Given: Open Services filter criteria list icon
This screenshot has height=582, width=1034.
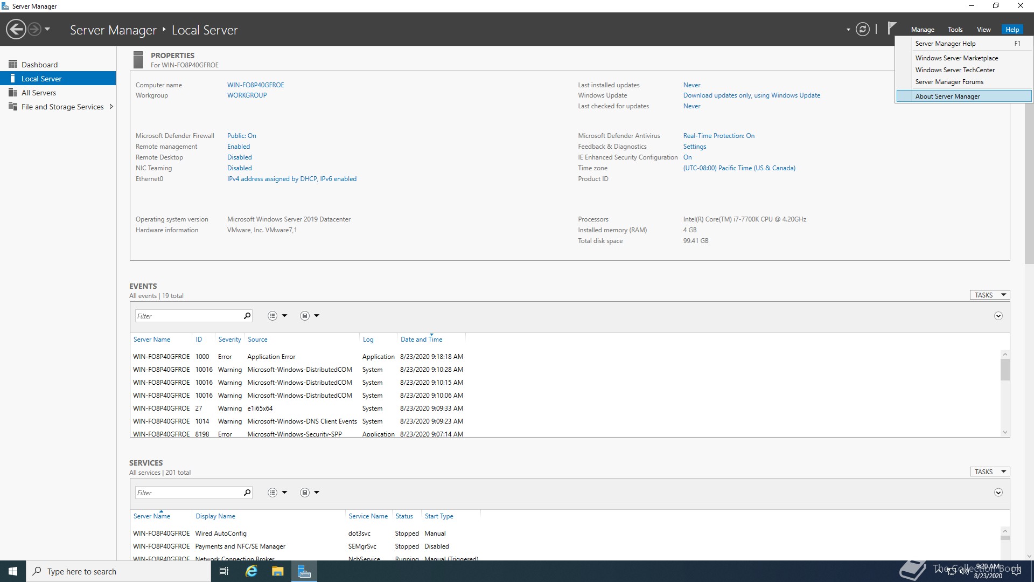Looking at the screenshot, I should click(x=273, y=493).
